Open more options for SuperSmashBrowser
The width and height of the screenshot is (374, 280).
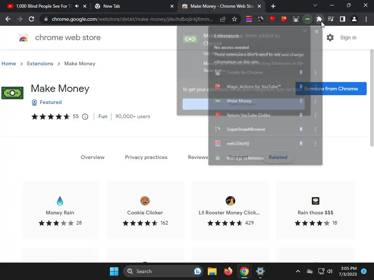click(315, 129)
